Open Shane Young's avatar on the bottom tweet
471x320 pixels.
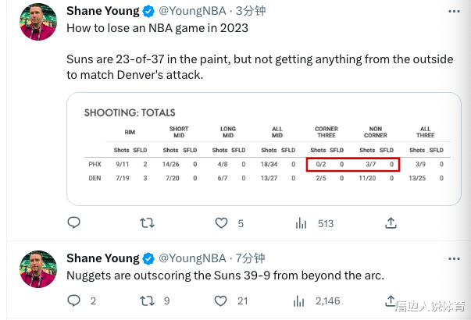pos(37,269)
